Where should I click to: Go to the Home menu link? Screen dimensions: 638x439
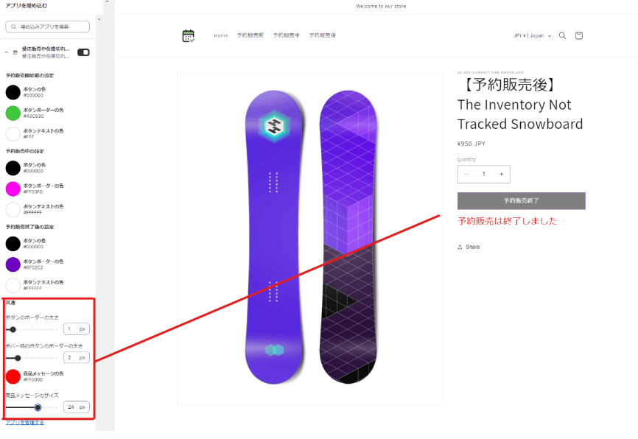[x=221, y=35]
